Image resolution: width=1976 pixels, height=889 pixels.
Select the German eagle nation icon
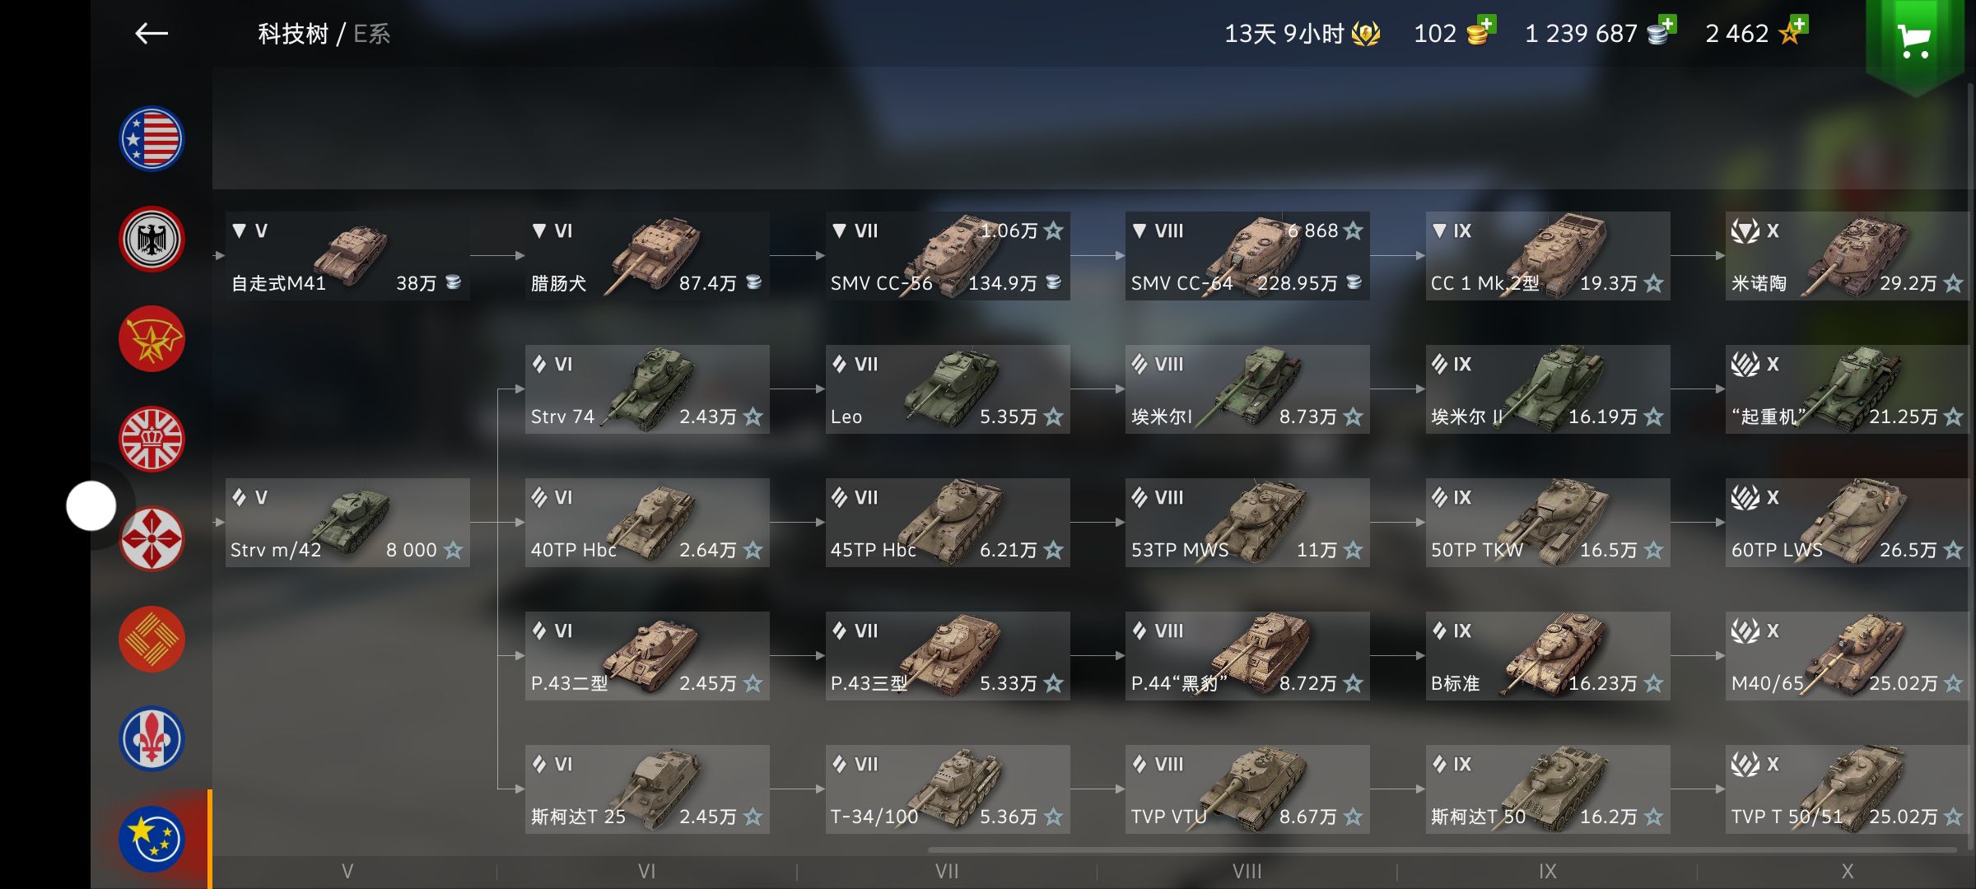(151, 240)
